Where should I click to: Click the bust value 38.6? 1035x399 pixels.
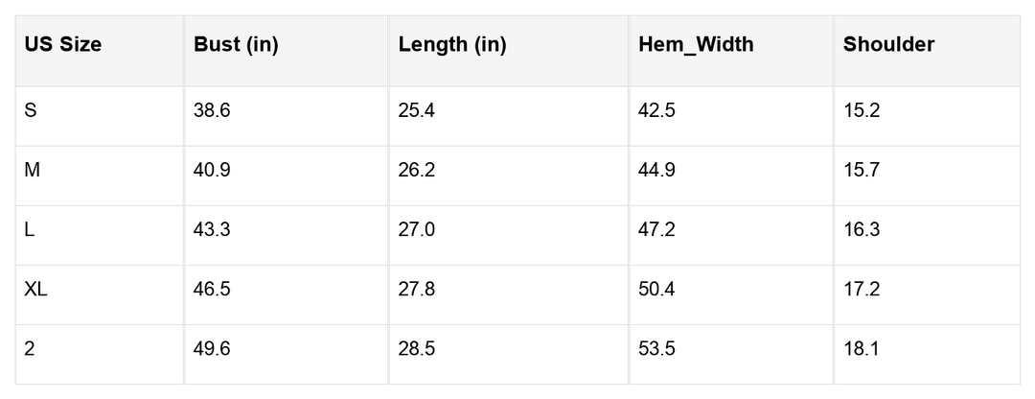[x=212, y=110]
